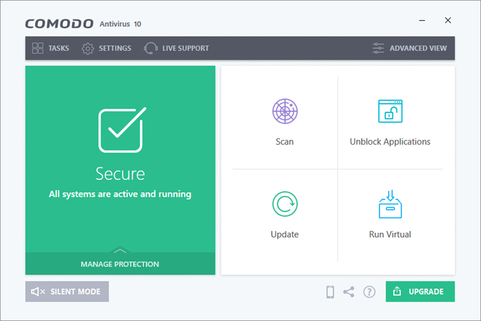Click the Secure checkmark status icon

click(122, 130)
